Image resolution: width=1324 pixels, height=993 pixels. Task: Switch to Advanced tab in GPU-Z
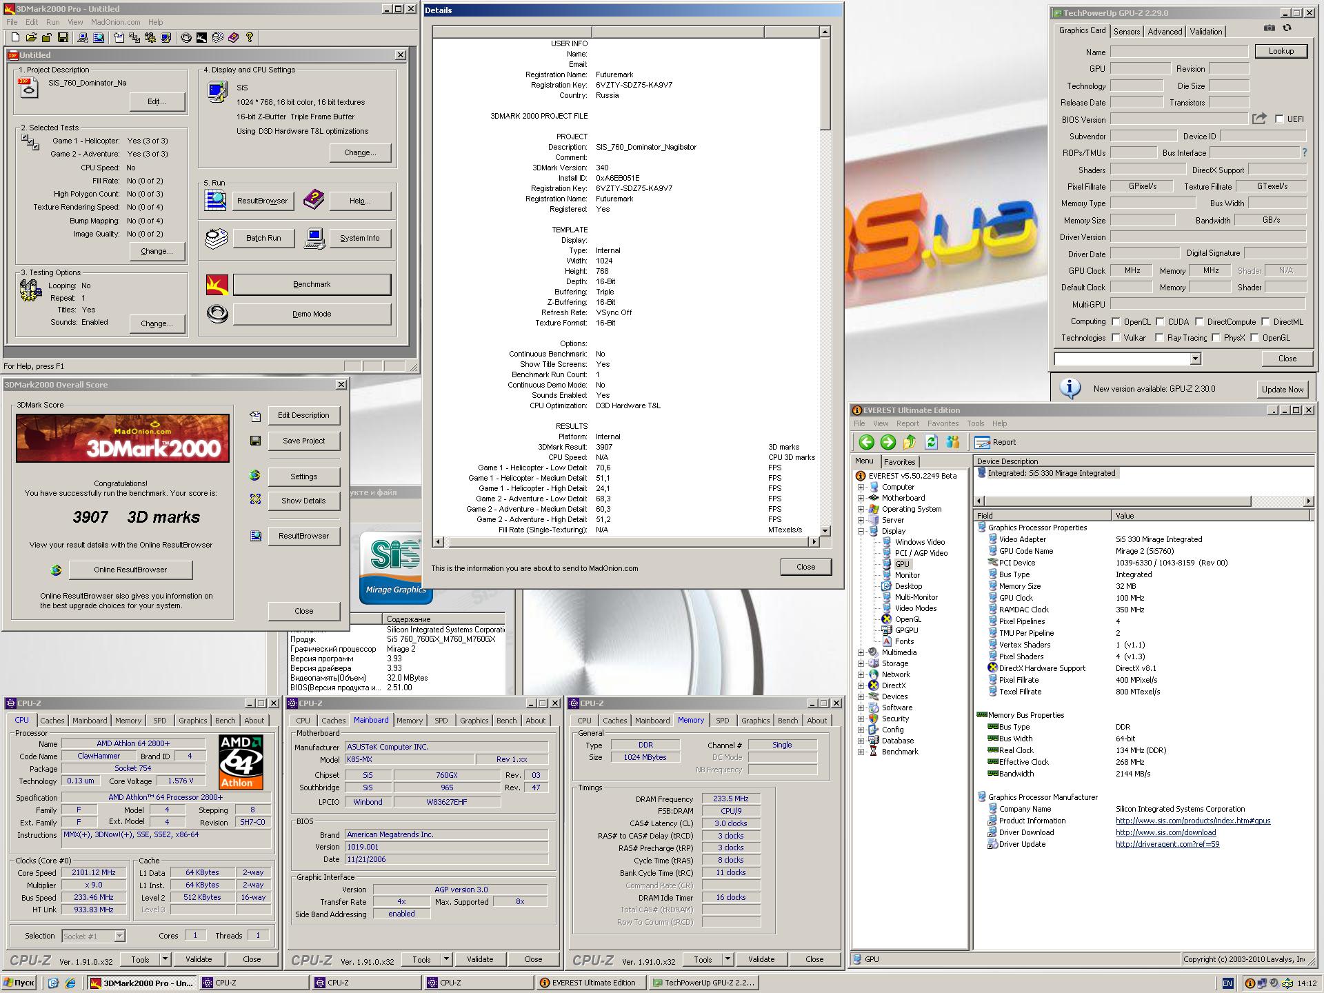(1165, 32)
